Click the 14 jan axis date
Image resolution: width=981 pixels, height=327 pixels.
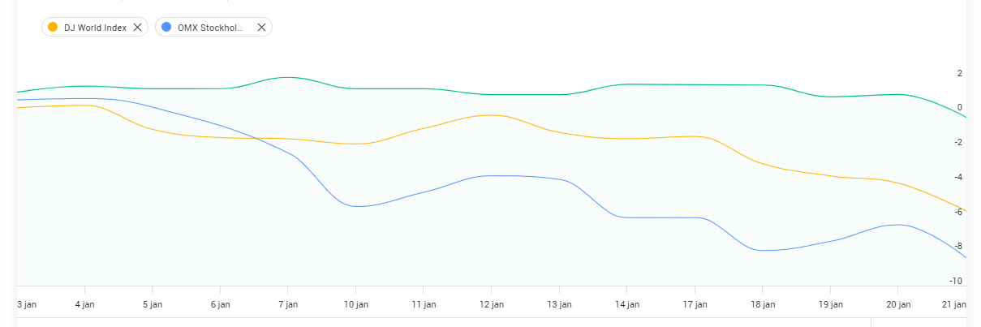point(626,304)
